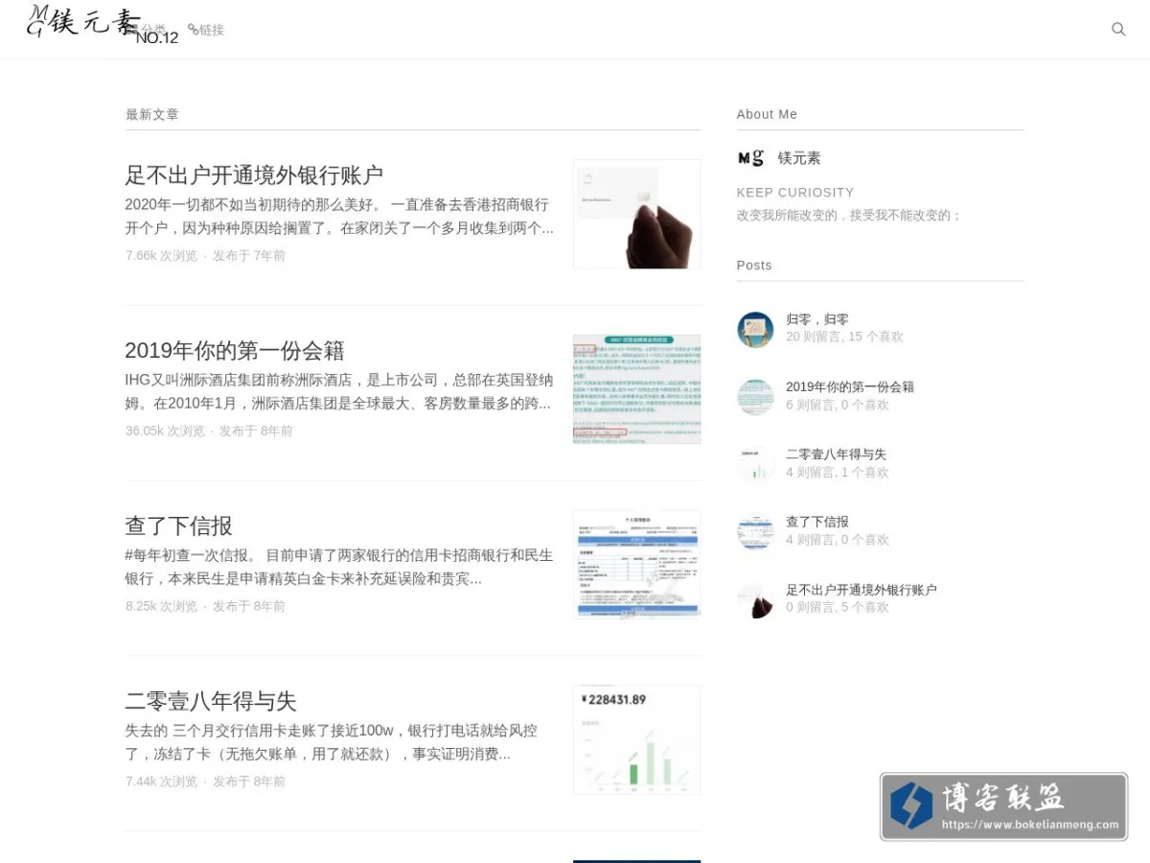The width and height of the screenshot is (1150, 863).
Task: Click round thumbnail beside sidebar 2019年你的第一份会籍
Action: [x=755, y=397]
